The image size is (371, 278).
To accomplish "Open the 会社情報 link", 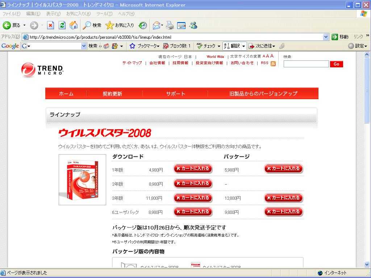I will [x=157, y=63].
